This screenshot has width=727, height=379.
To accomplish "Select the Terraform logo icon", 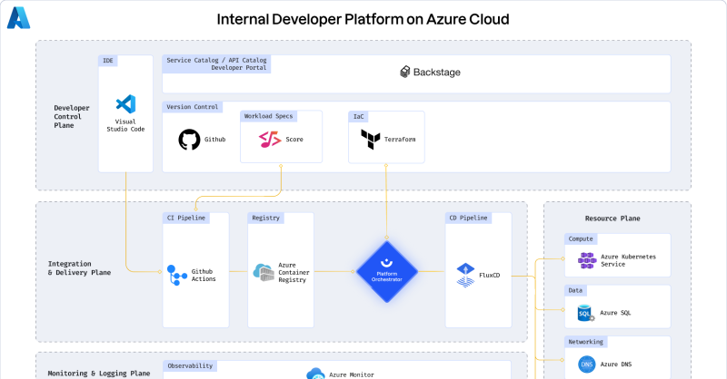I will point(371,140).
